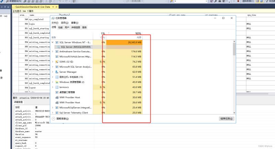Expand the SSMS (32 位) process group

[x=53, y=62]
